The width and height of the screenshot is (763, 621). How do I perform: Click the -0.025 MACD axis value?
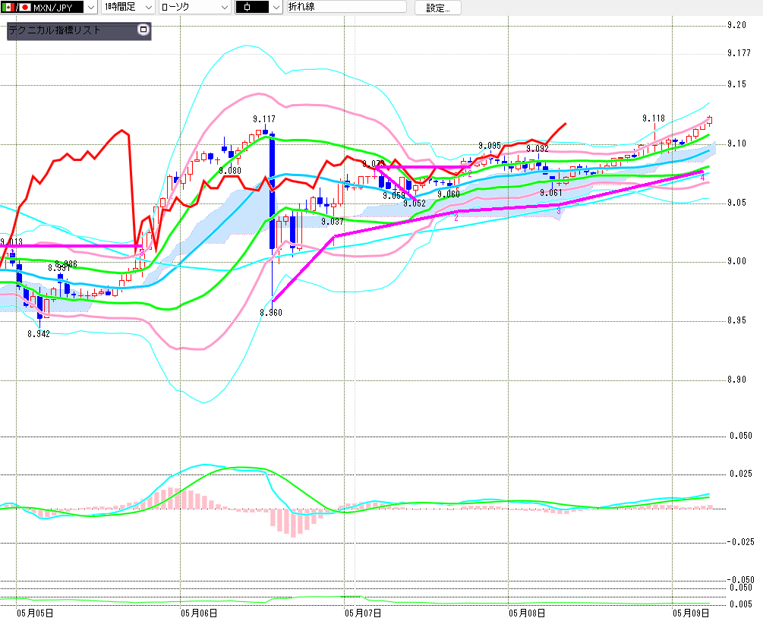(740, 542)
